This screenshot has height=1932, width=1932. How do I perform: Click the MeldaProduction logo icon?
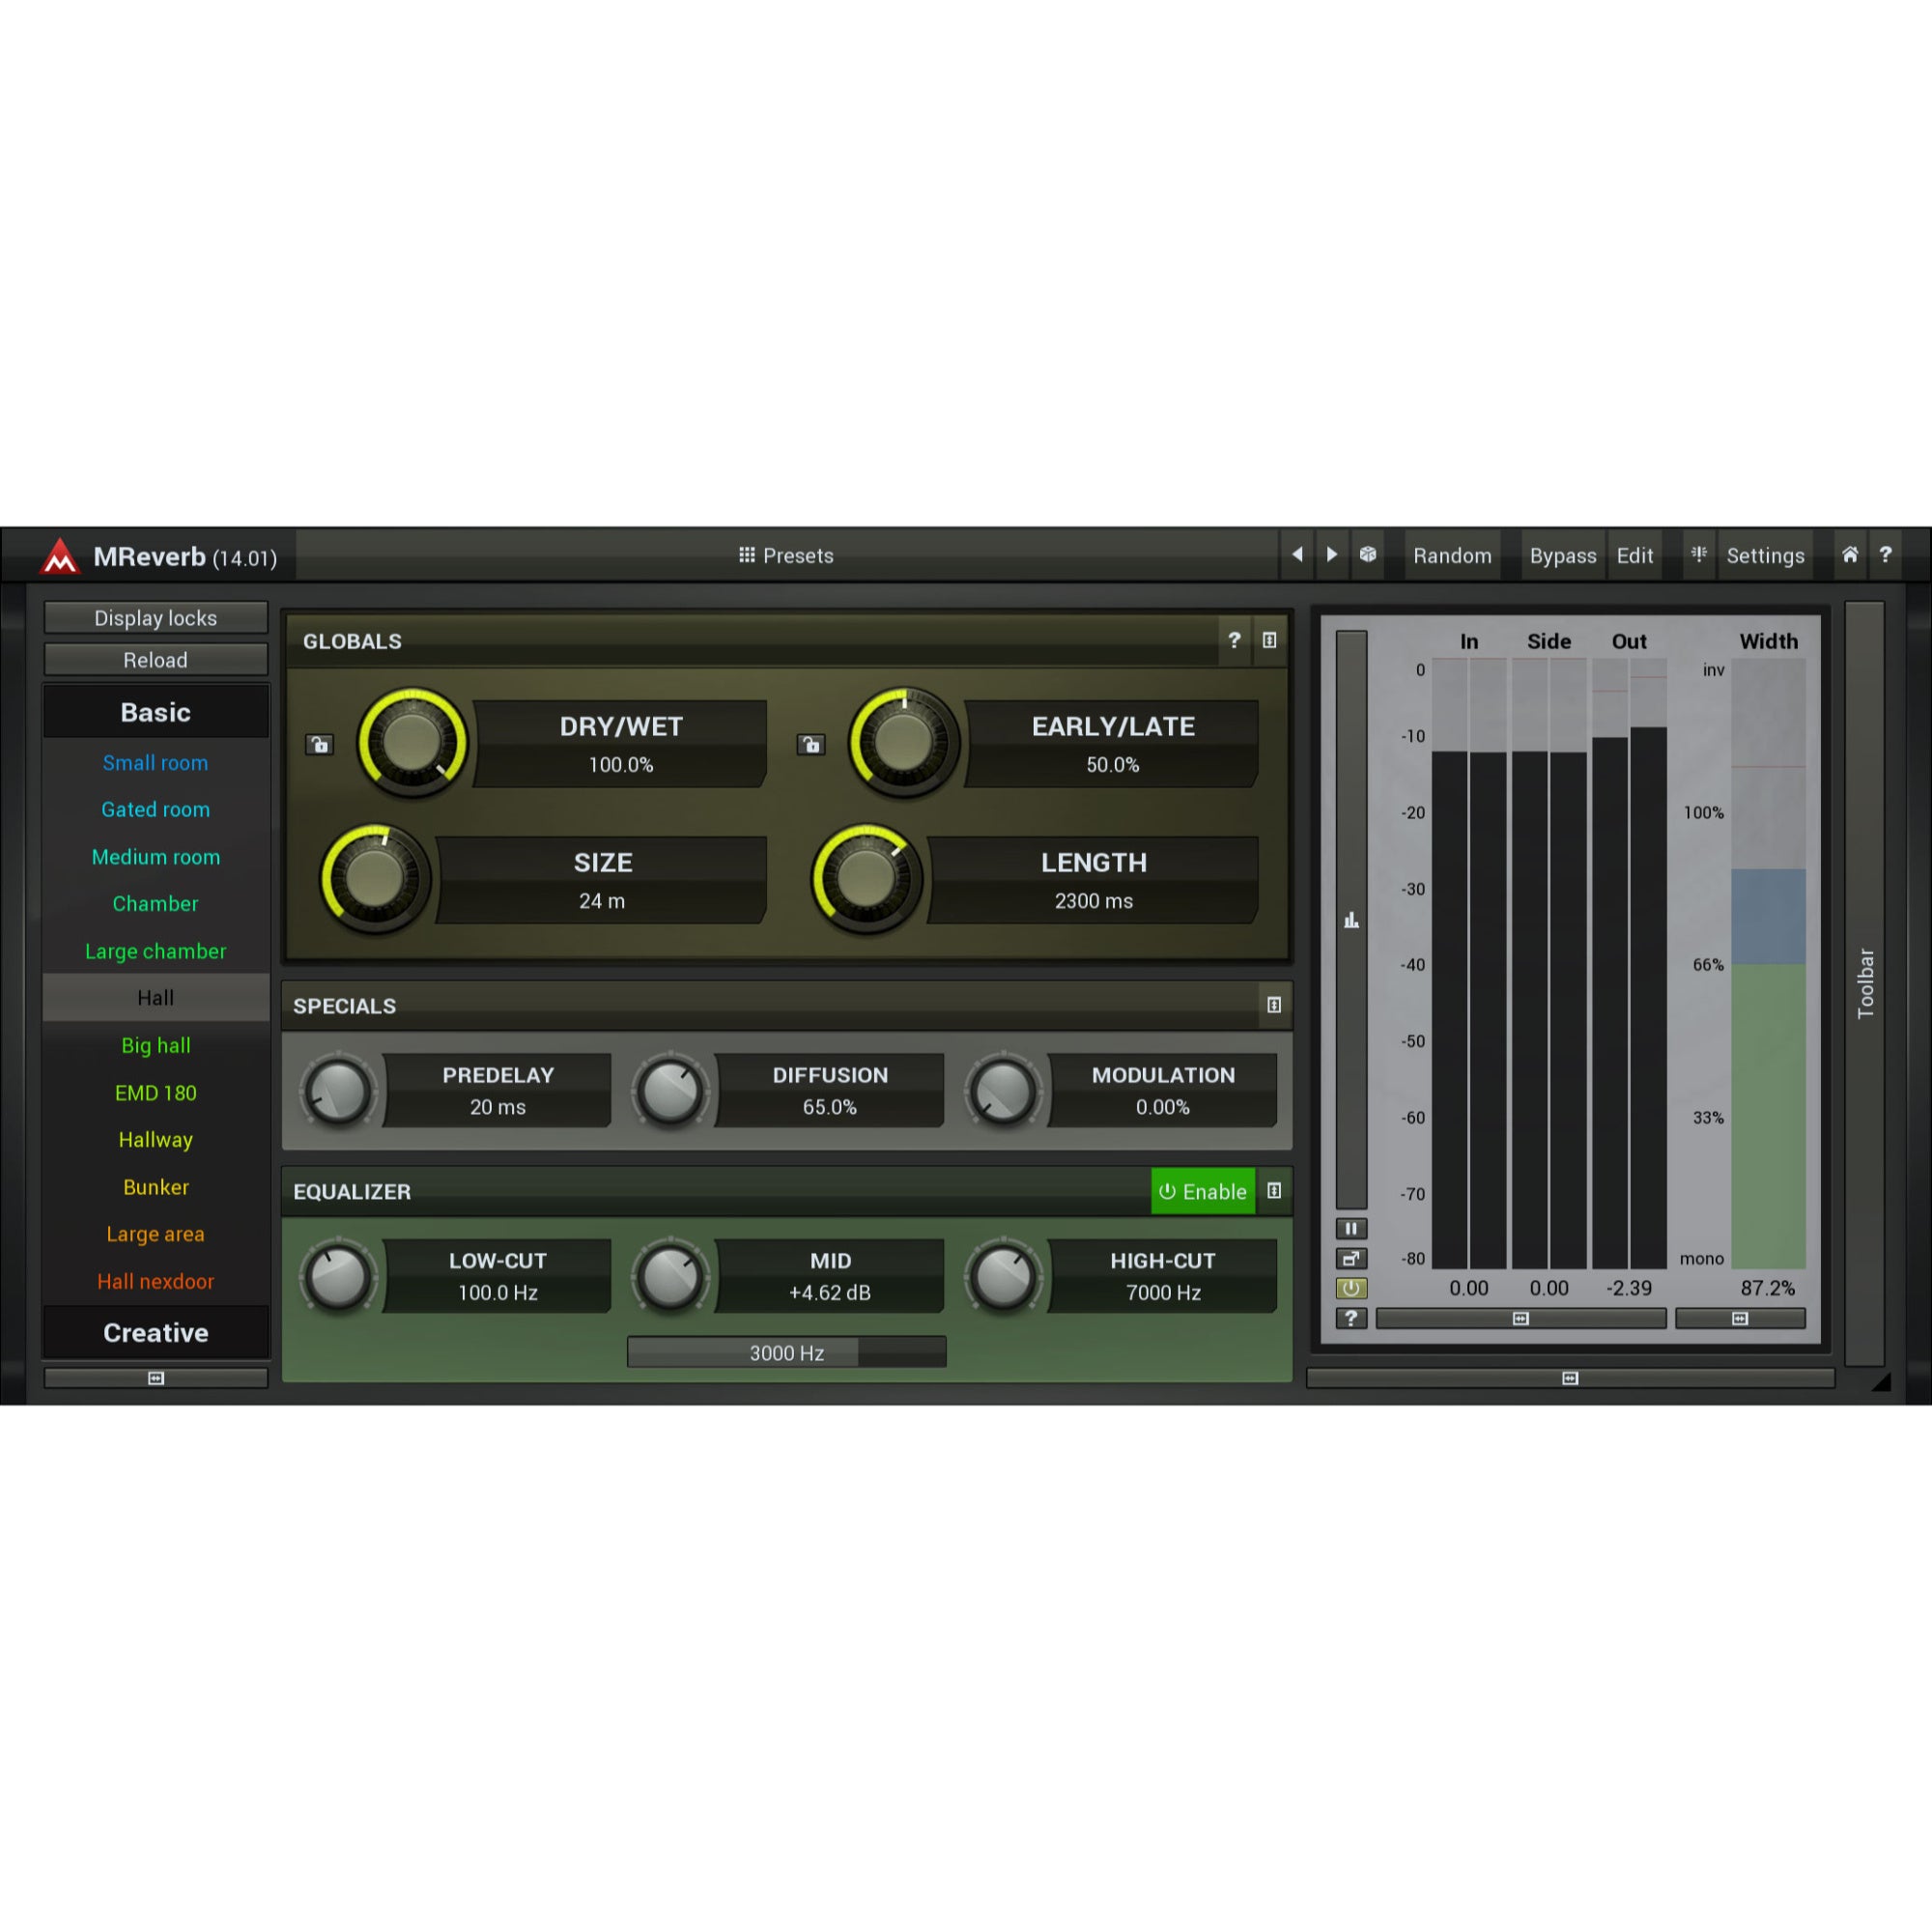[x=59, y=556]
